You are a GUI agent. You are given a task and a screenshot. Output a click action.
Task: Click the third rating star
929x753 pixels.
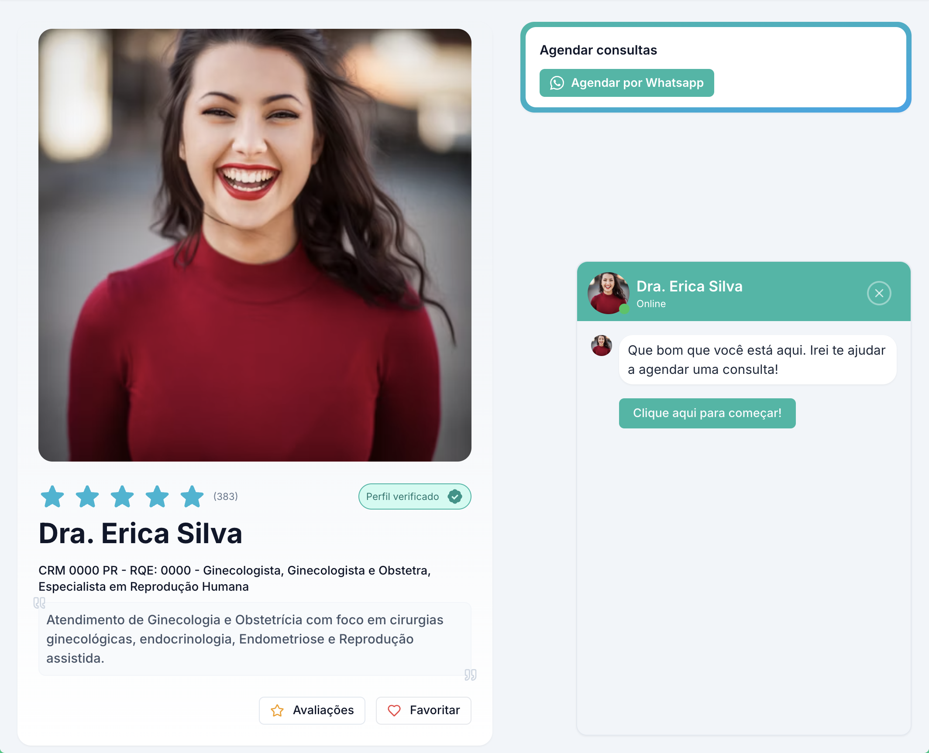click(122, 496)
